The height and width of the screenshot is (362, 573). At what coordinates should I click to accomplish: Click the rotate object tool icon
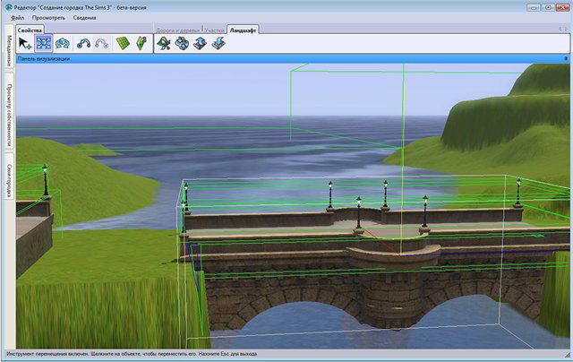coord(62,43)
